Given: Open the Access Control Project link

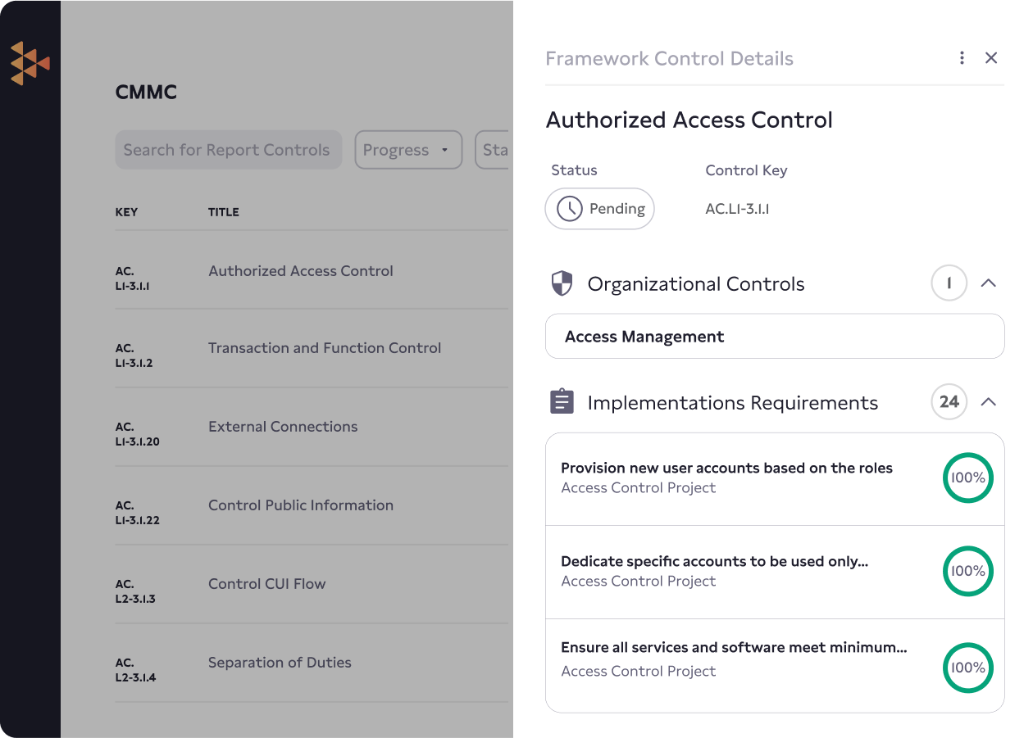Looking at the screenshot, I should (x=638, y=487).
